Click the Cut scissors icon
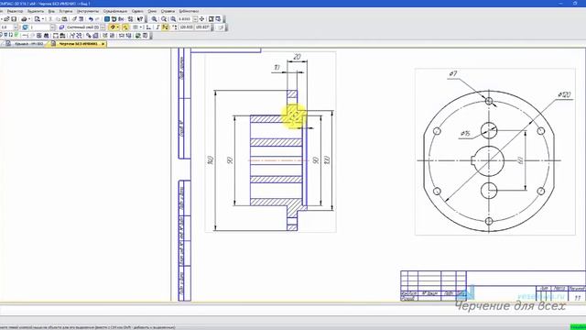586x330 pixels. coord(51,18)
